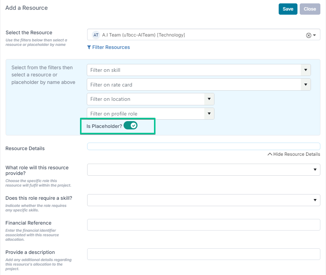Expand the Filter on rate card dropdown
The width and height of the screenshot is (326, 275).
pyautogui.click(x=306, y=85)
